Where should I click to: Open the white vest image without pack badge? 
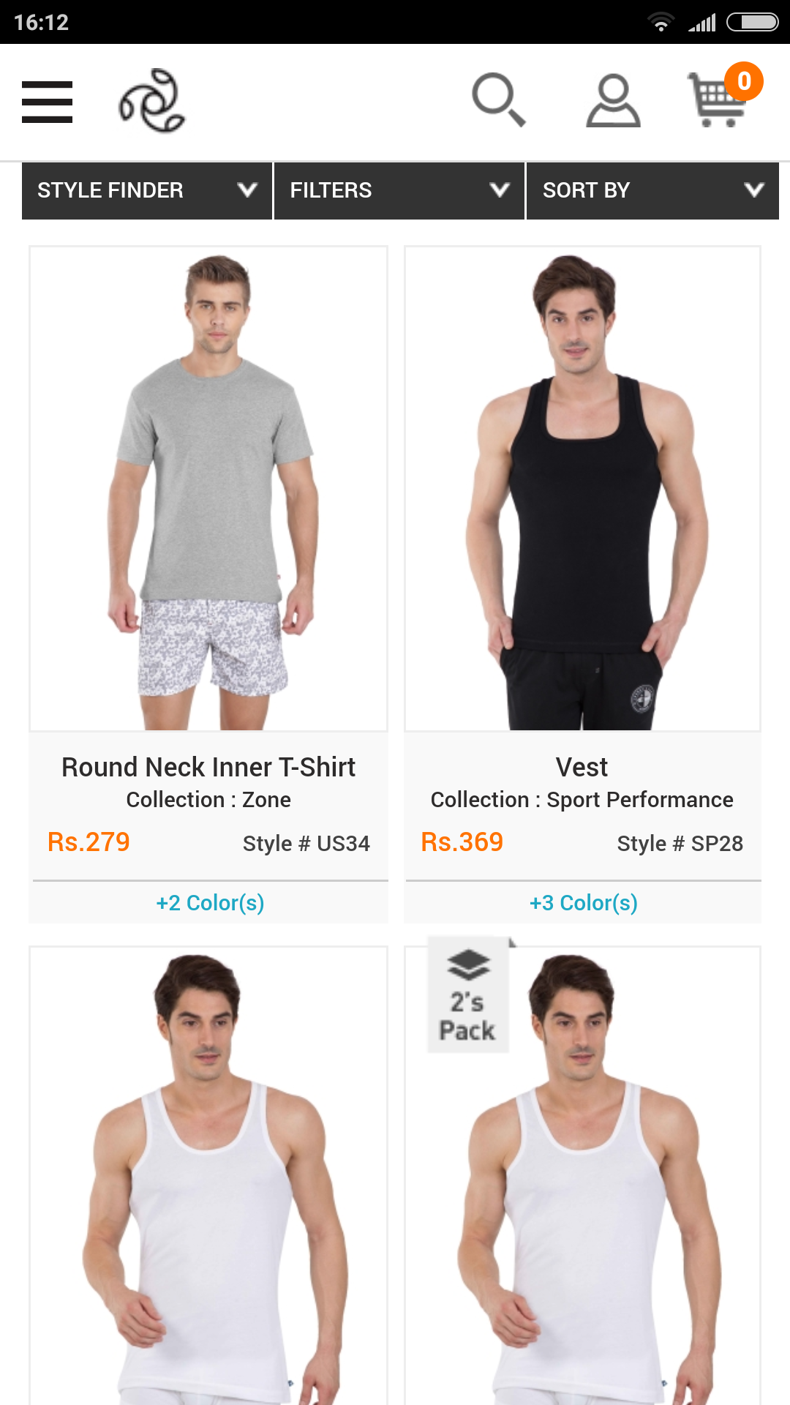tap(208, 1175)
